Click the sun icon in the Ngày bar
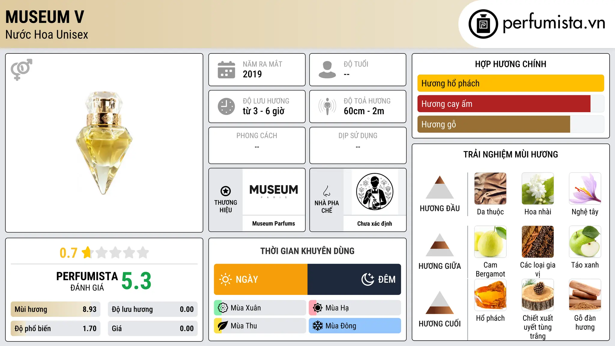Screen dimensions: 615x346 [x=225, y=279]
